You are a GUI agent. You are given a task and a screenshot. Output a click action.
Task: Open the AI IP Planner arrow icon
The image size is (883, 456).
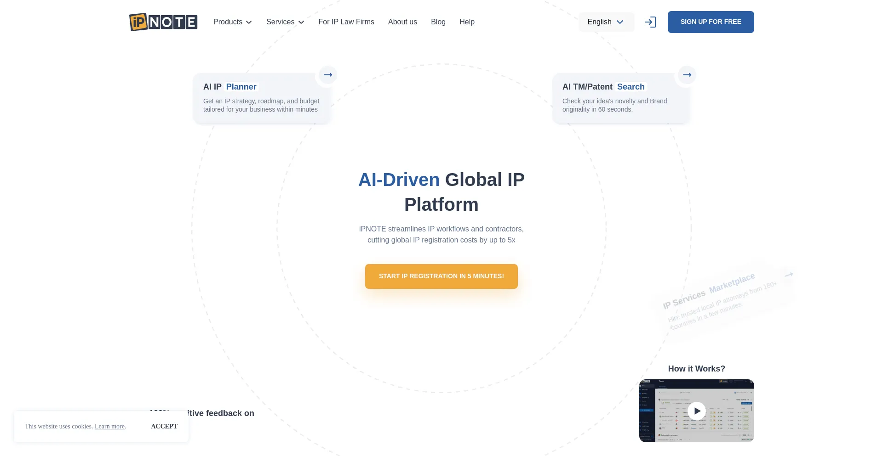tap(328, 75)
